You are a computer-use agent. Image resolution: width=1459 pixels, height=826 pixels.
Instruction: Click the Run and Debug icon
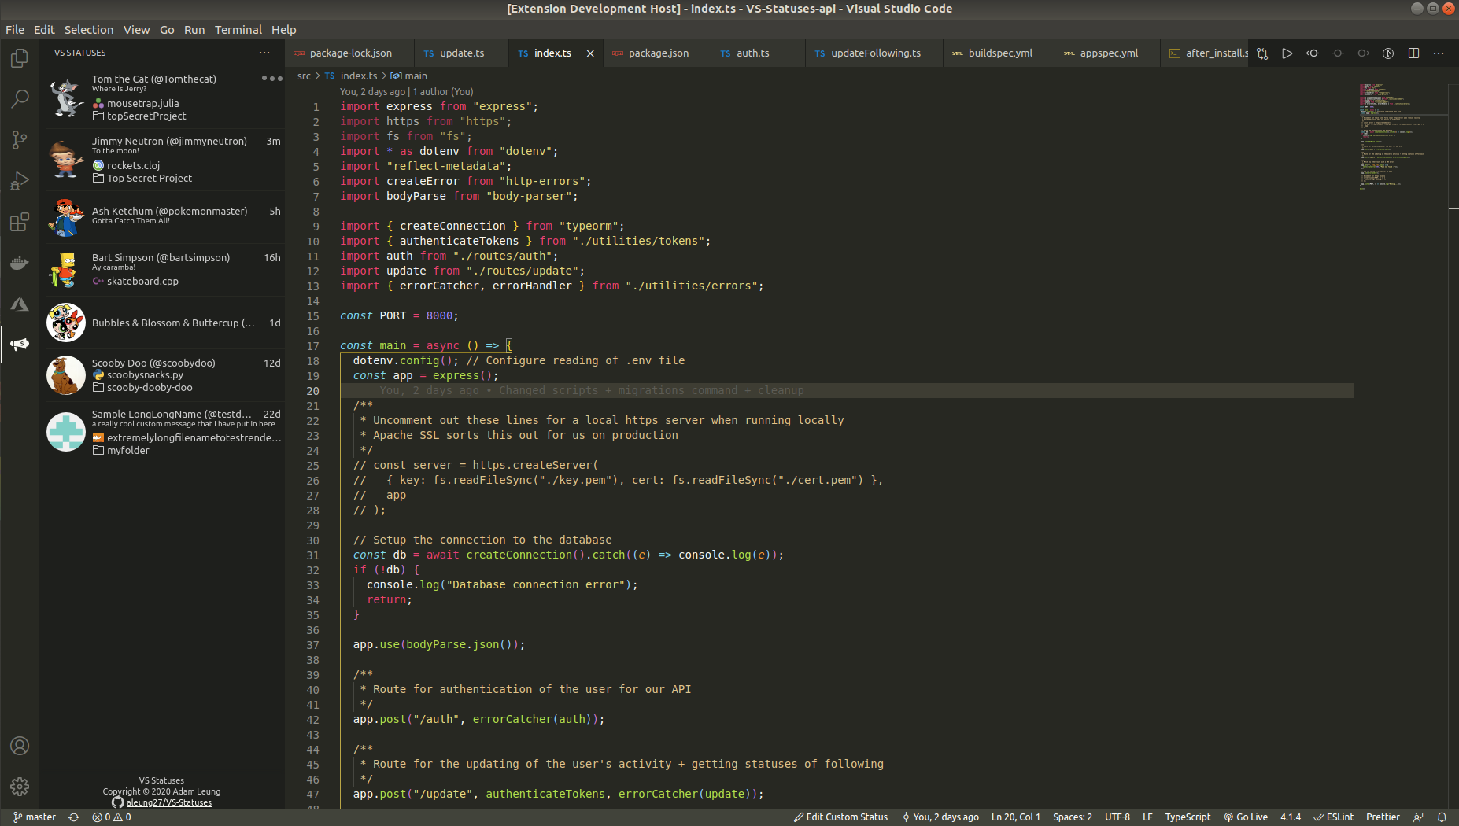20,181
